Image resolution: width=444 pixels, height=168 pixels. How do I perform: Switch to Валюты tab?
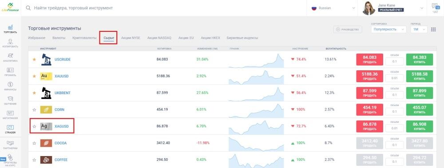tap(59, 38)
